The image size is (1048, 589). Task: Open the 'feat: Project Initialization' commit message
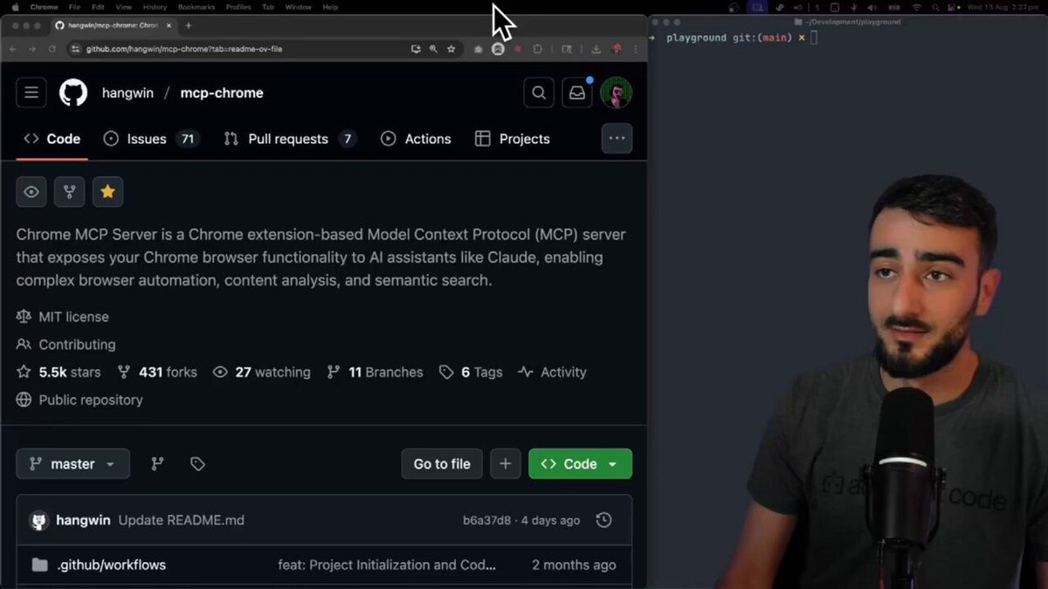pos(387,565)
